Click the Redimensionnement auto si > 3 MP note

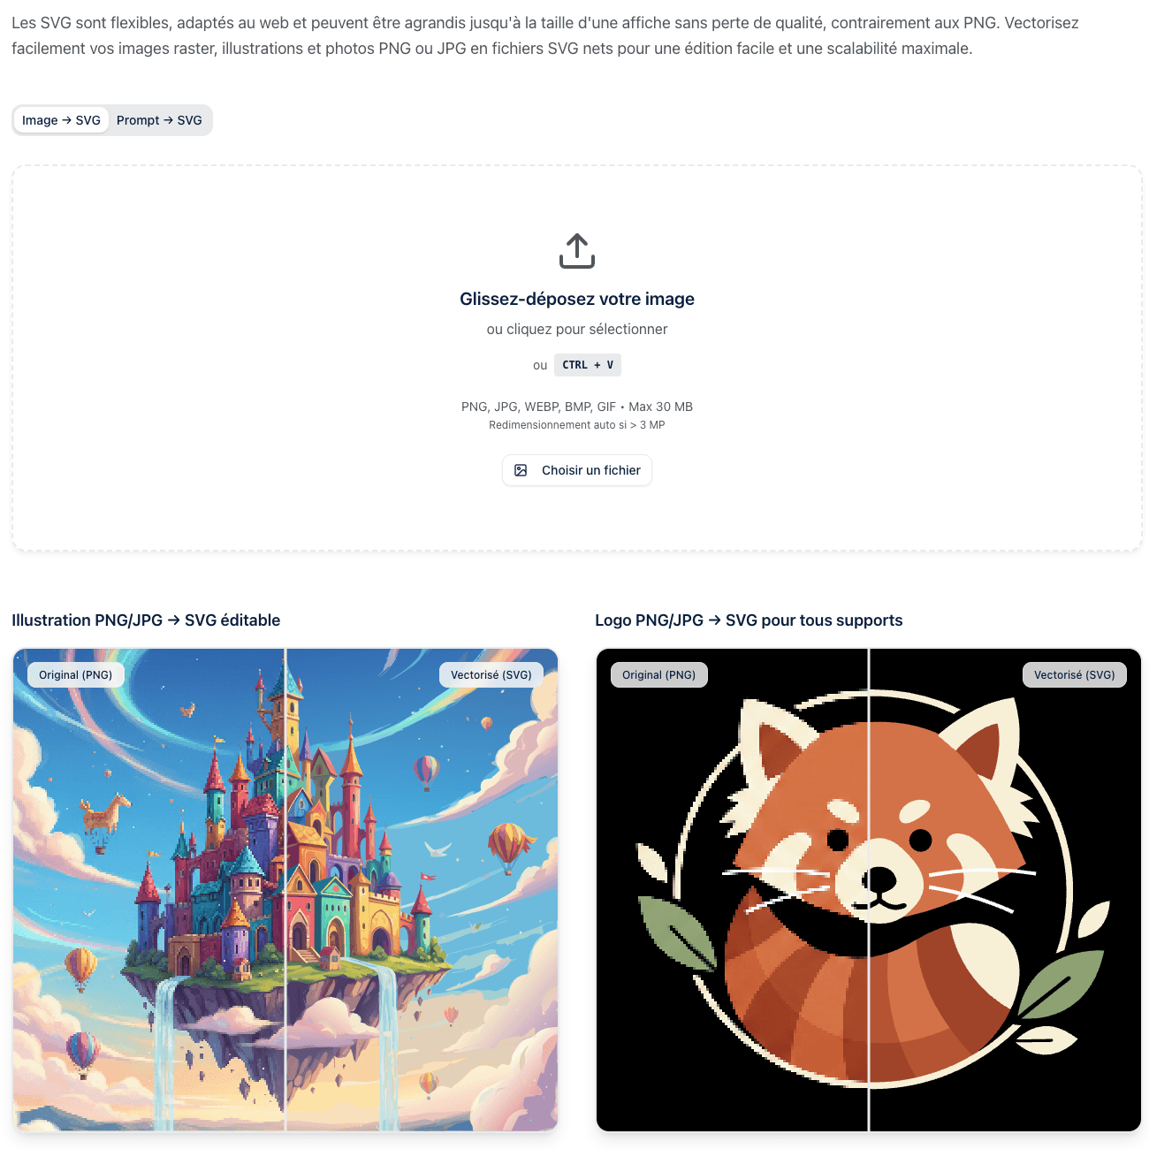point(577,425)
